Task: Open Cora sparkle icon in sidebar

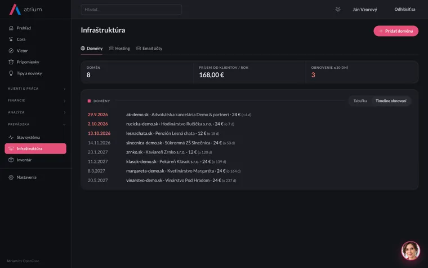Action: pyautogui.click(x=11, y=39)
